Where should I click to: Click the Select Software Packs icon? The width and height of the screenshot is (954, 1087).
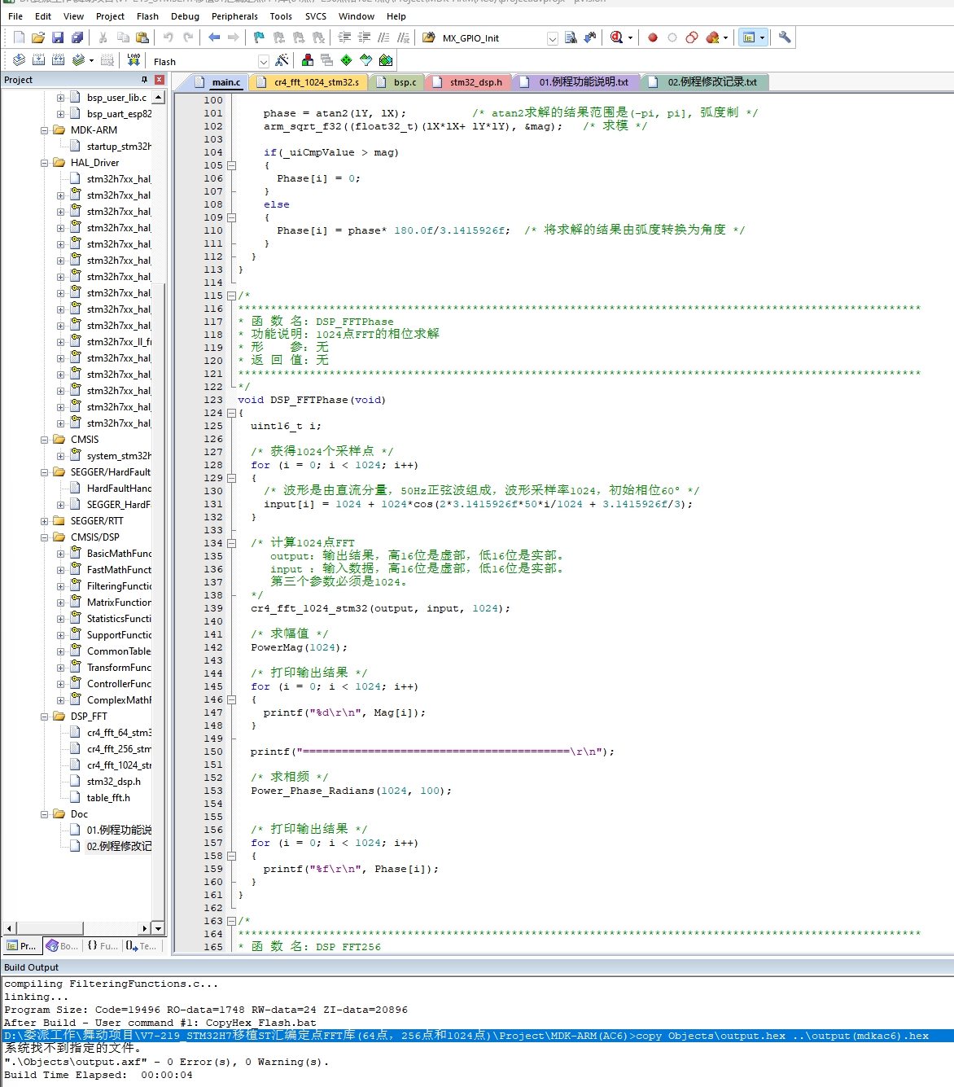coord(366,60)
